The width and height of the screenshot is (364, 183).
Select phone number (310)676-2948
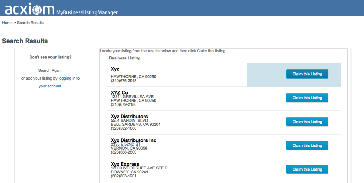tap(123, 81)
